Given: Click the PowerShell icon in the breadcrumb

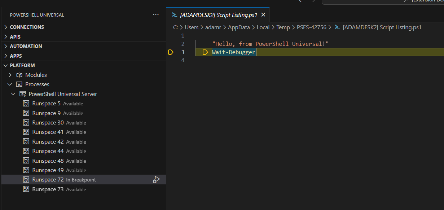Looking at the screenshot, I should pyautogui.click(x=338, y=27).
